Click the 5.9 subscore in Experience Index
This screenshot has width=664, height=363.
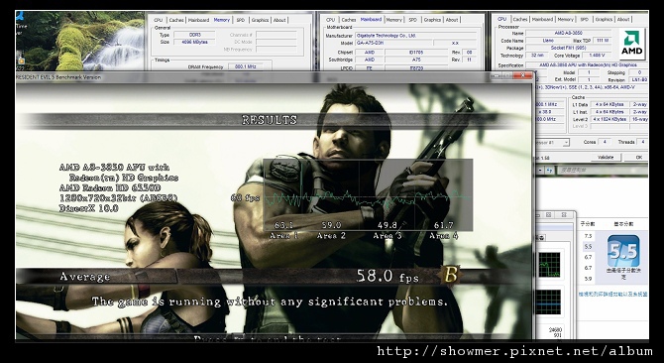[x=588, y=279]
